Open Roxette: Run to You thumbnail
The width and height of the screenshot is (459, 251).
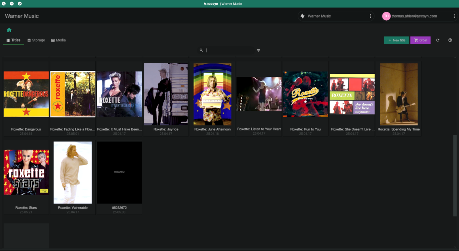pyautogui.click(x=305, y=94)
